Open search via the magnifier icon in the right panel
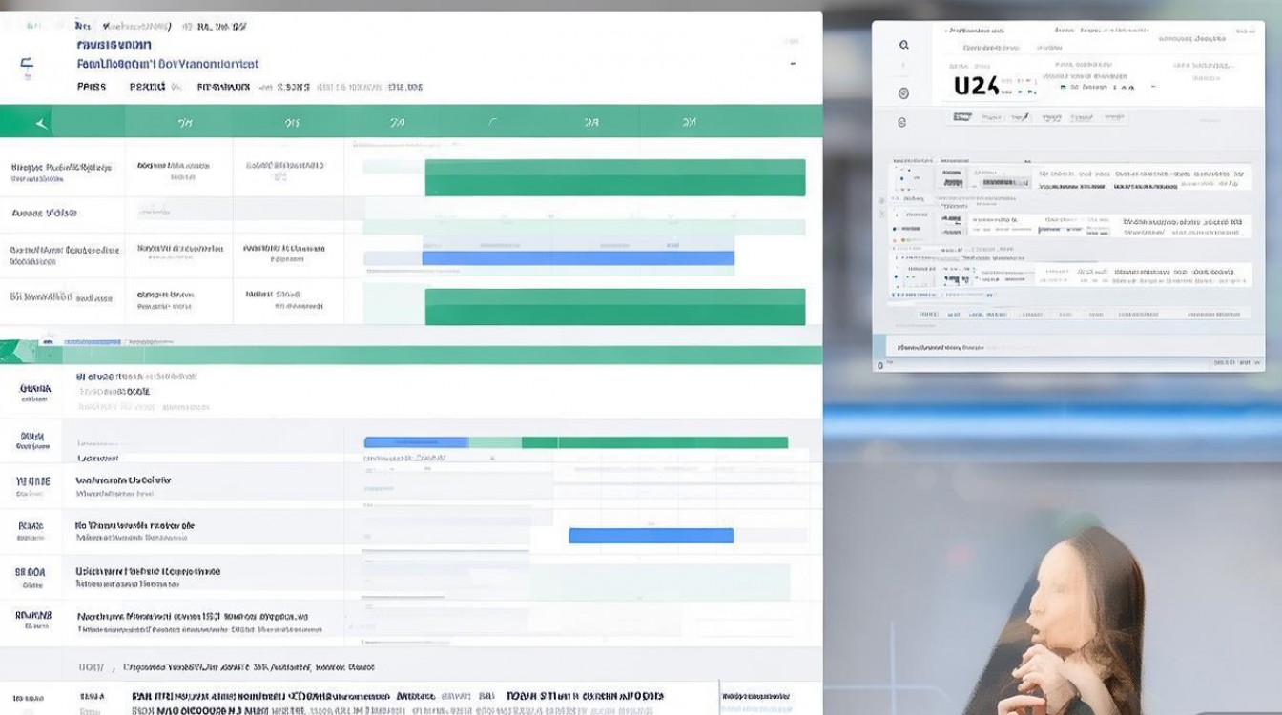This screenshot has height=715, width=1282. tap(903, 45)
